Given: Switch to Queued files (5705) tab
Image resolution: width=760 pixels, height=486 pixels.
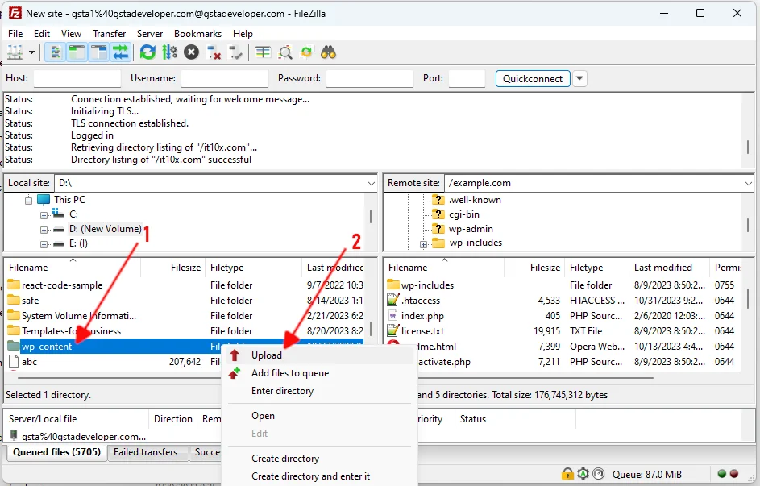Looking at the screenshot, I should pyautogui.click(x=56, y=452).
